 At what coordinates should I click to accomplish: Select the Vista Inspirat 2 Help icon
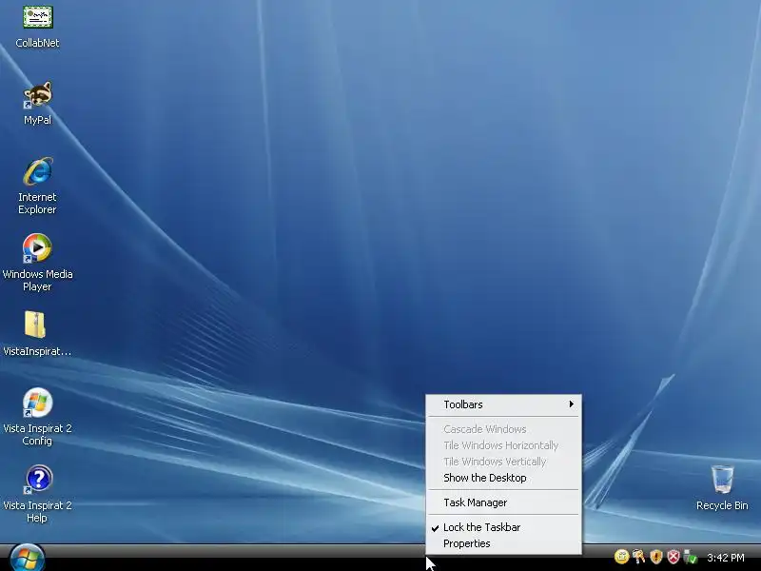click(x=38, y=480)
